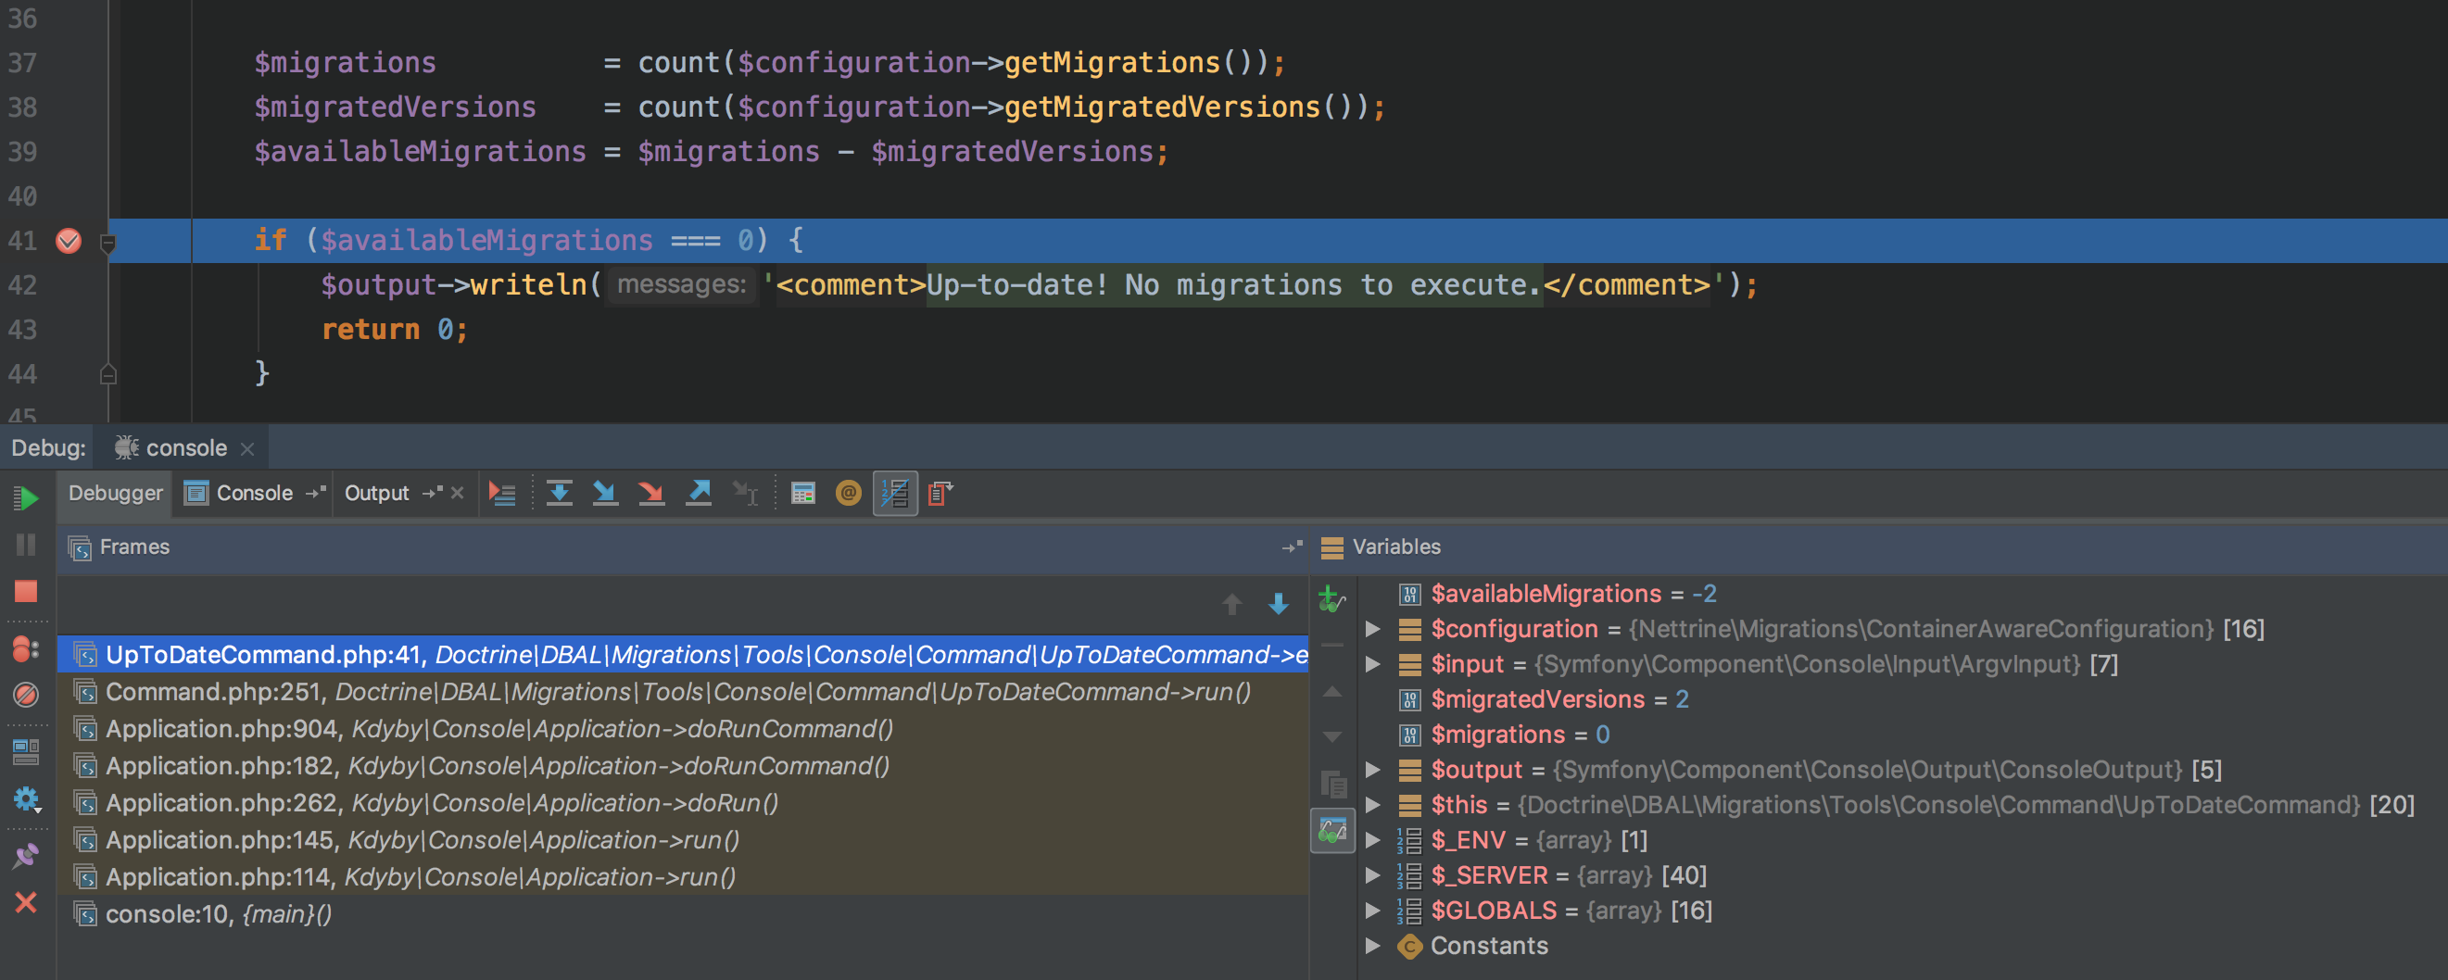
Task: Expand the $_SERVER array
Action: tap(1372, 874)
